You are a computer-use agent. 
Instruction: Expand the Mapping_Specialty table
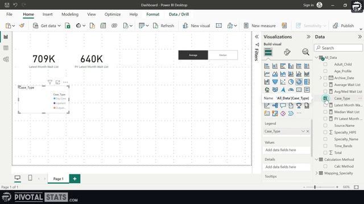click(x=317, y=173)
